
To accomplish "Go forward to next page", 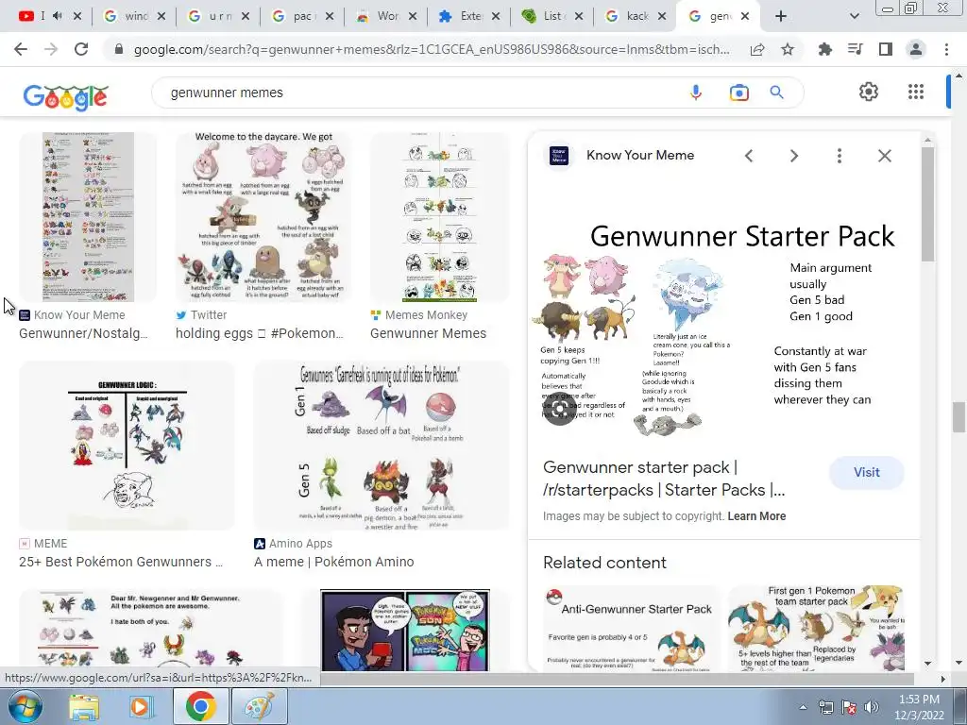I will click(x=51, y=49).
